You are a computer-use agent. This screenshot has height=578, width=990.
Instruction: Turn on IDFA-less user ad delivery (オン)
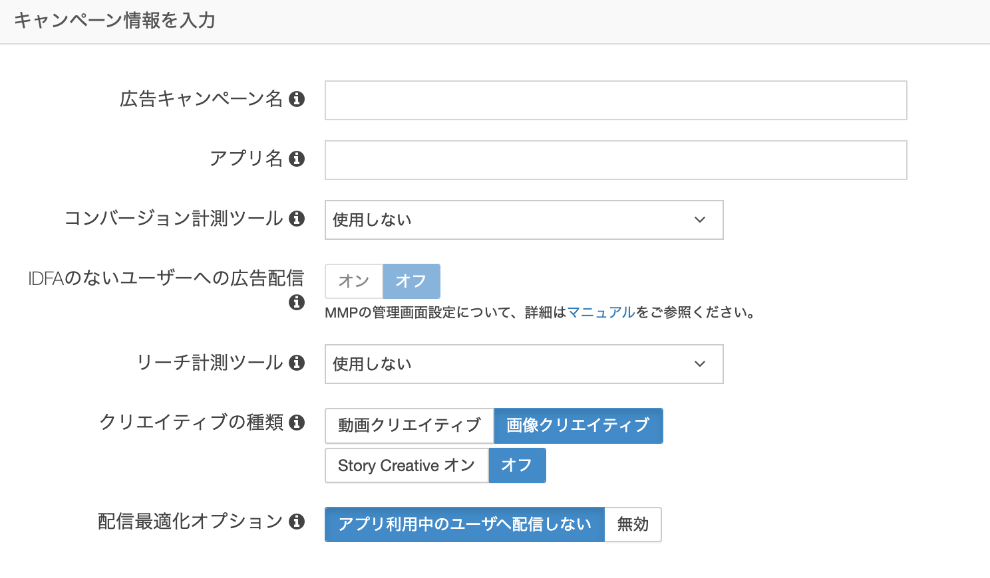354,281
